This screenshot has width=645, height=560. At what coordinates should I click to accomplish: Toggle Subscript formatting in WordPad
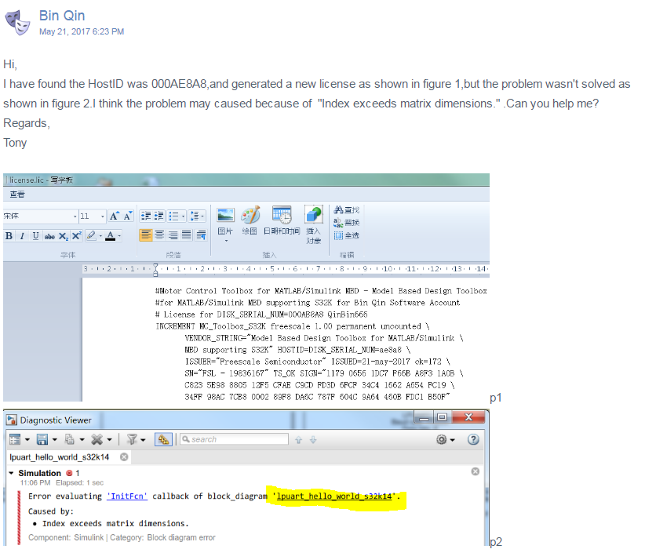(64, 236)
